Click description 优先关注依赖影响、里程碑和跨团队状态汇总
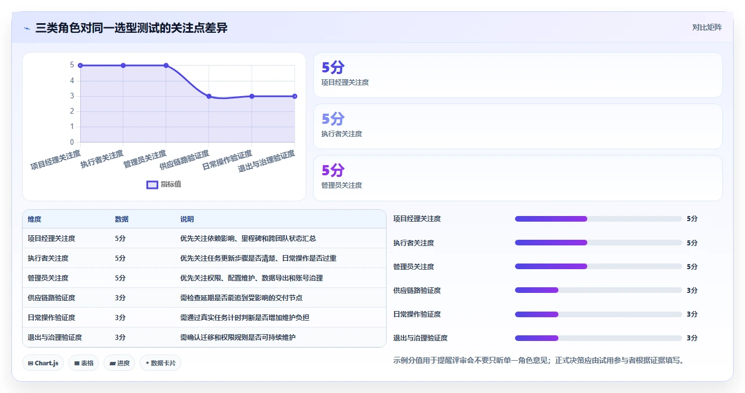 tap(248, 239)
